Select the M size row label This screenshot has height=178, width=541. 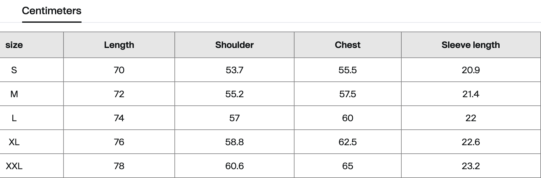click(14, 94)
